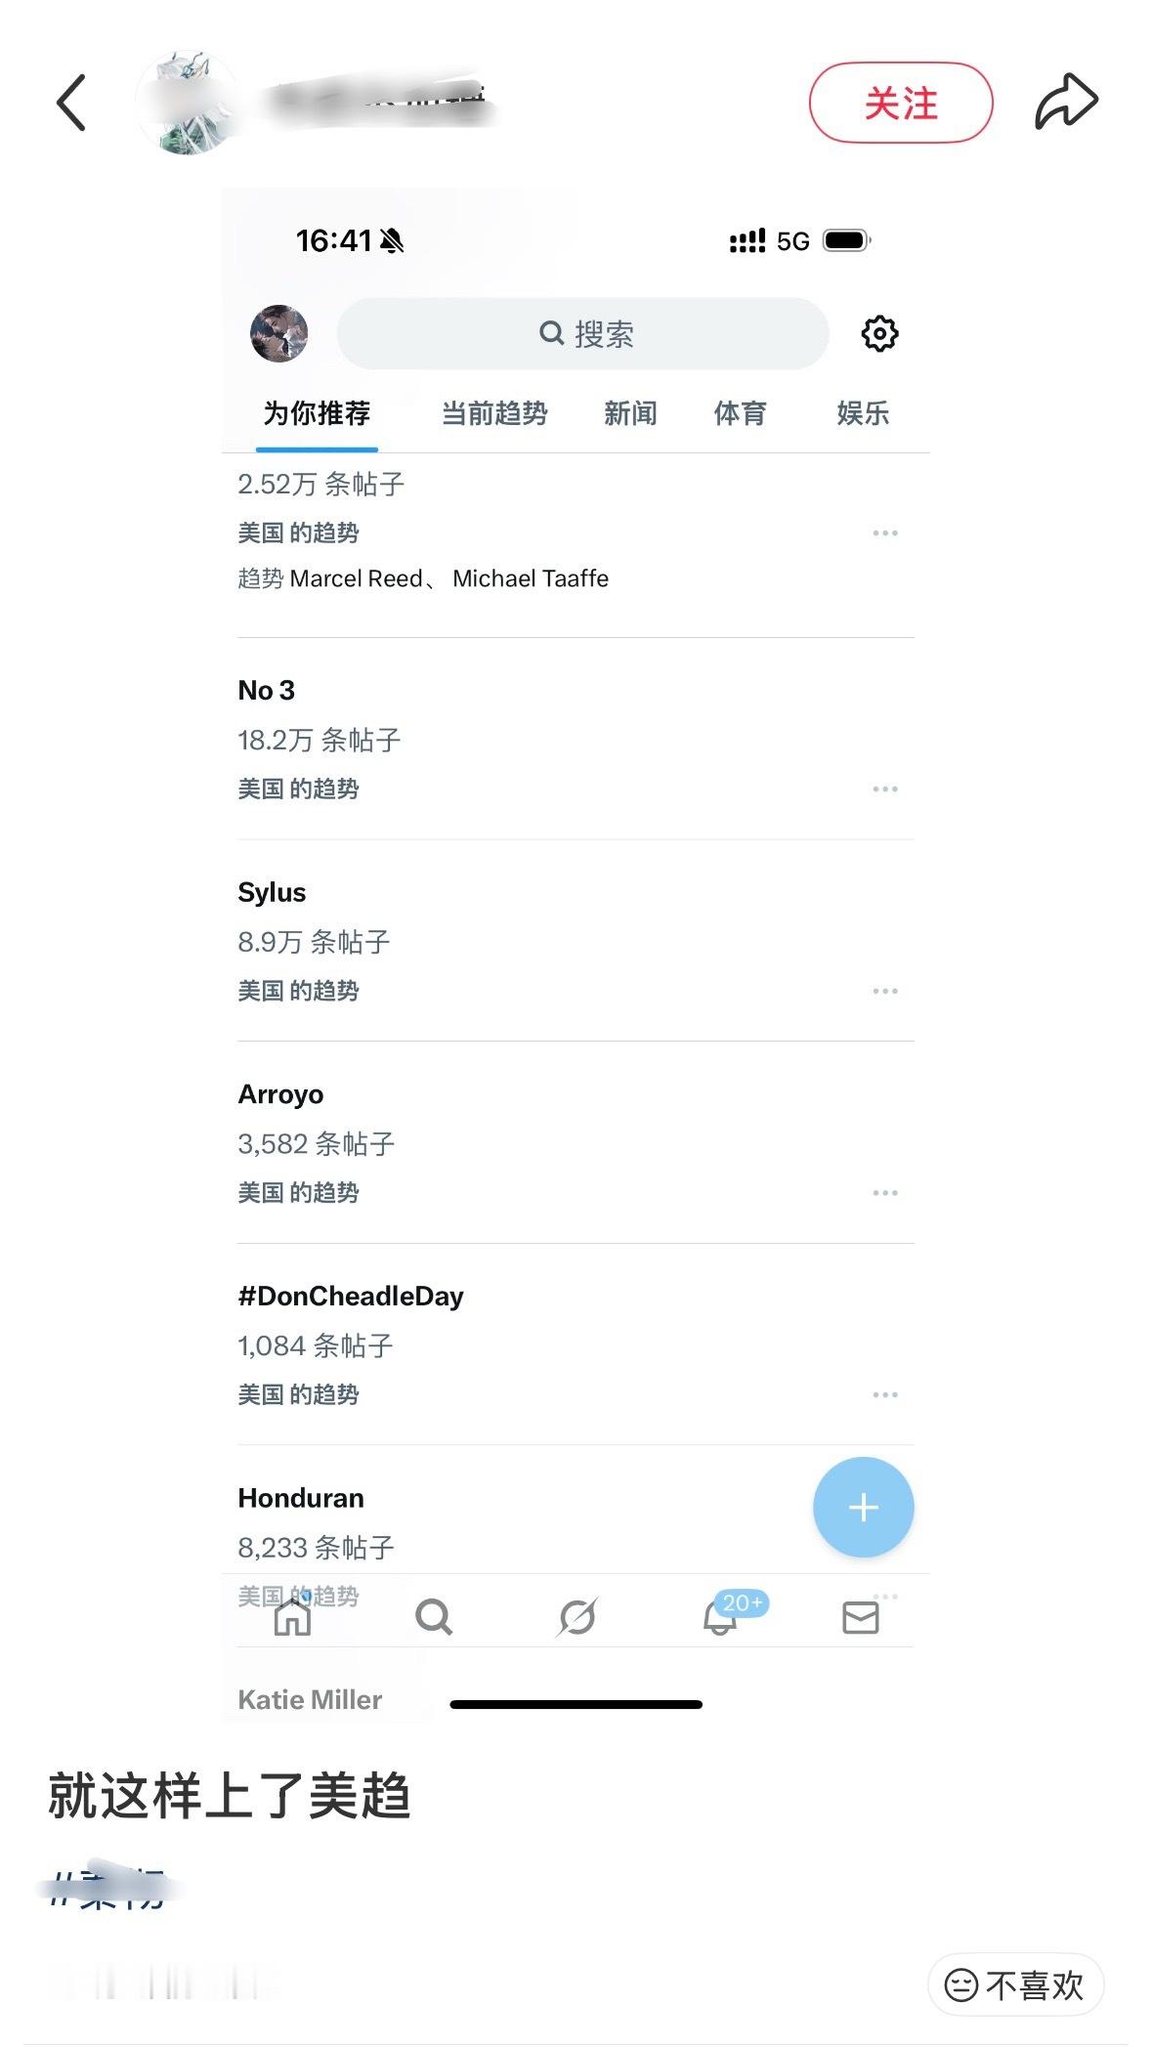Tap the 不喜欢 dislike button
1152x2047 pixels.
point(1015,1984)
